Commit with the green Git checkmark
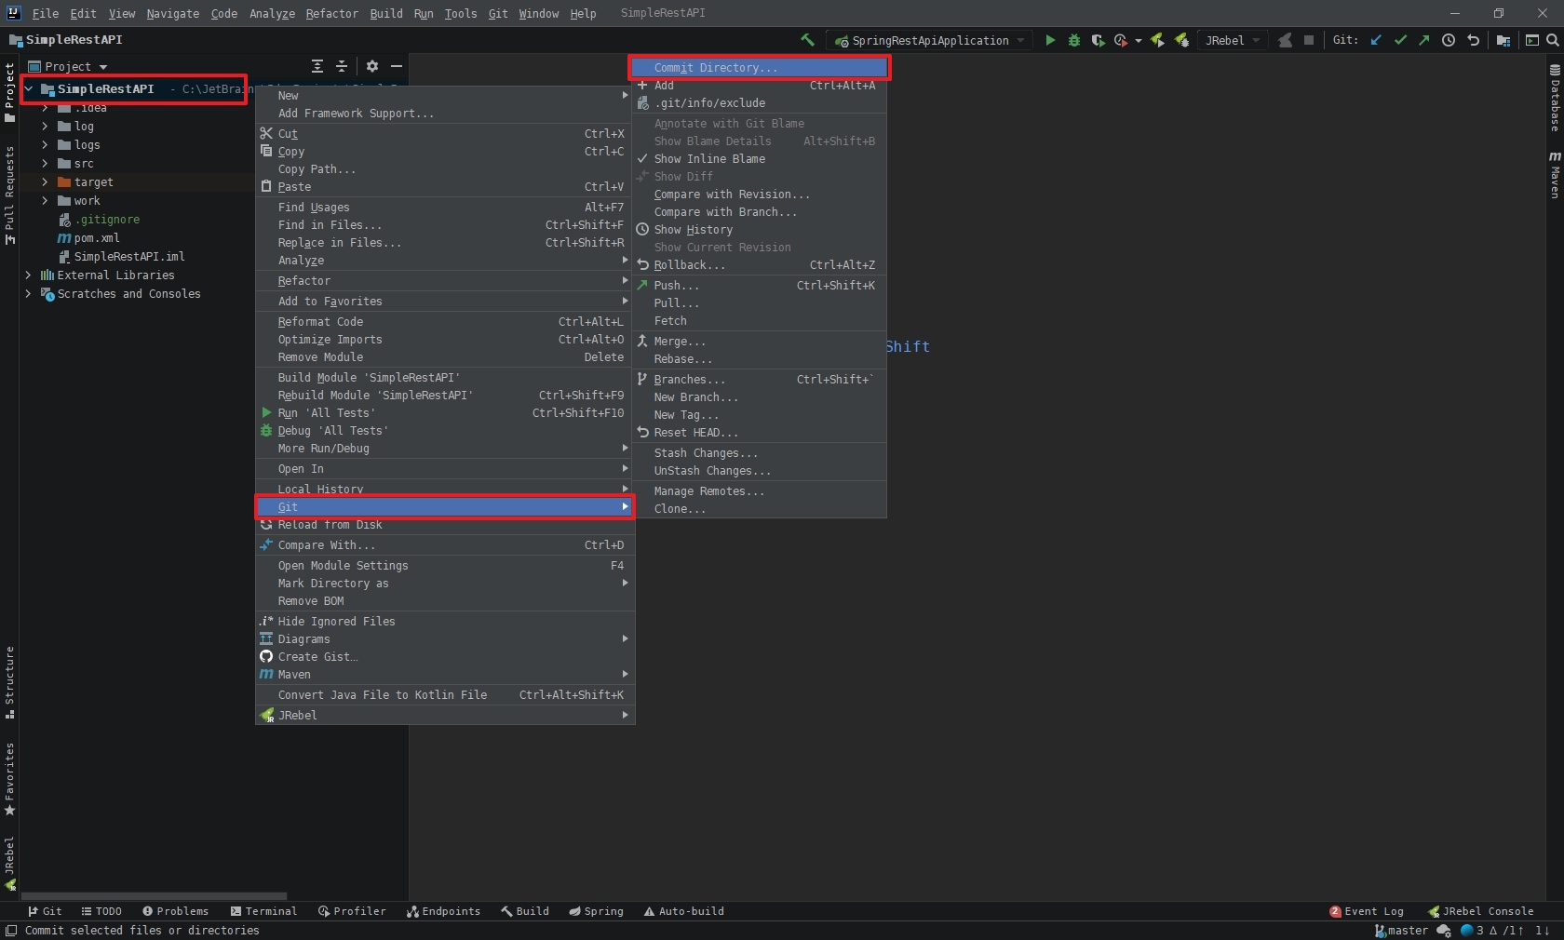This screenshot has width=1564, height=940. [x=1400, y=40]
